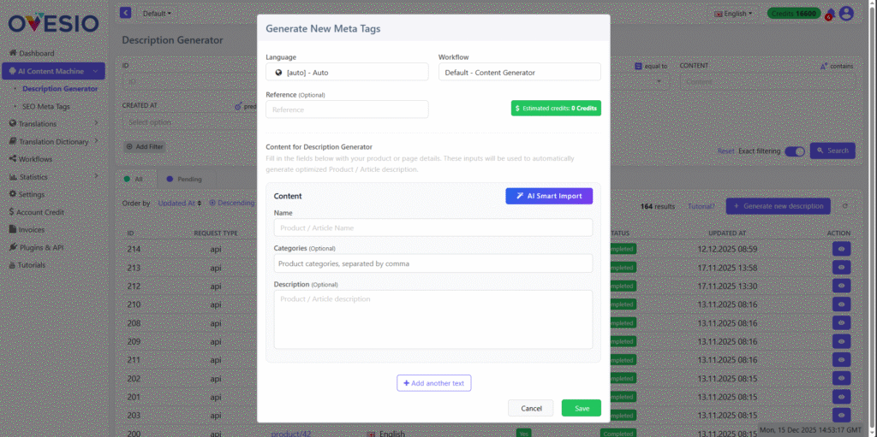
Task: Open the notifications bell icon
Action: pos(829,14)
